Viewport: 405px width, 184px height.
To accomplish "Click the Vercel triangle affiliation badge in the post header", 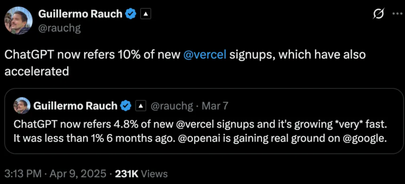I will [145, 14].
